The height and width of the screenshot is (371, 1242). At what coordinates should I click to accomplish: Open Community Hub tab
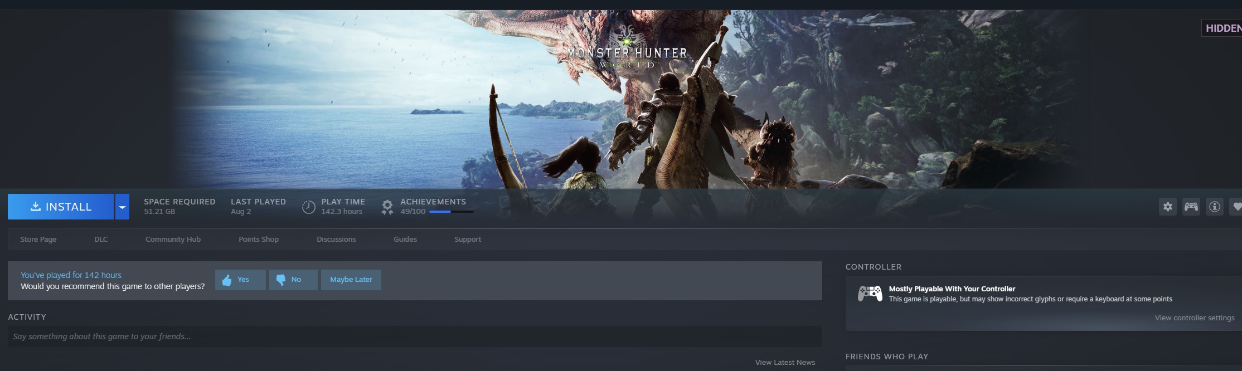pyautogui.click(x=173, y=239)
